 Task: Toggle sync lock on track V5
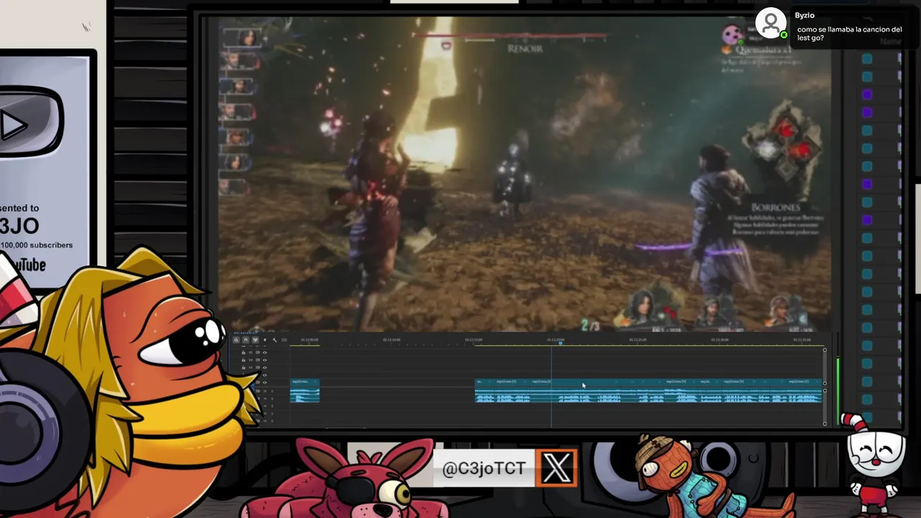click(258, 353)
